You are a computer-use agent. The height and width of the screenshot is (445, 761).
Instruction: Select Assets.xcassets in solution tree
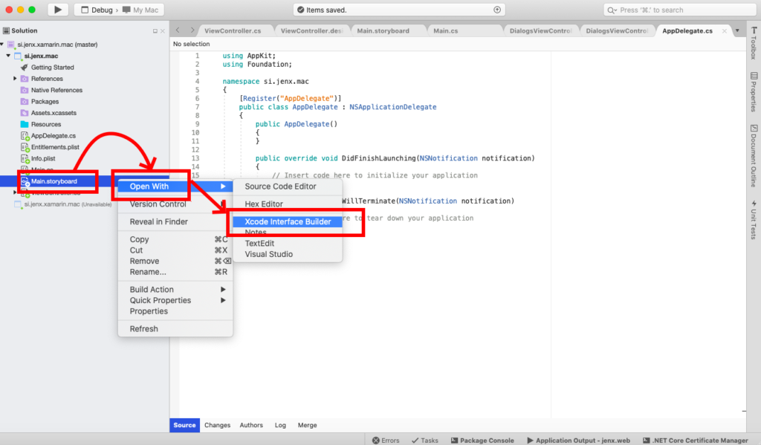click(x=54, y=113)
